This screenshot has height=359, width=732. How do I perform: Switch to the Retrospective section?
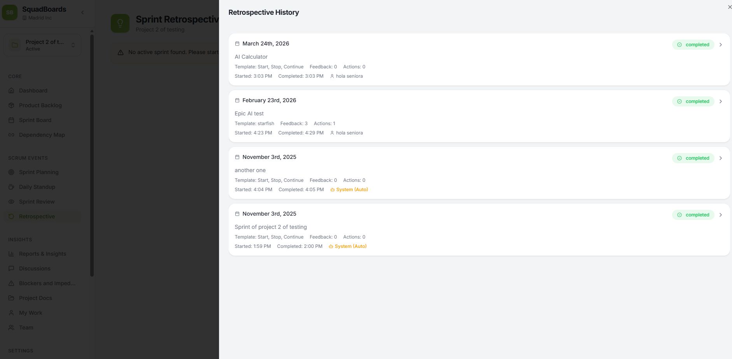[x=37, y=216]
